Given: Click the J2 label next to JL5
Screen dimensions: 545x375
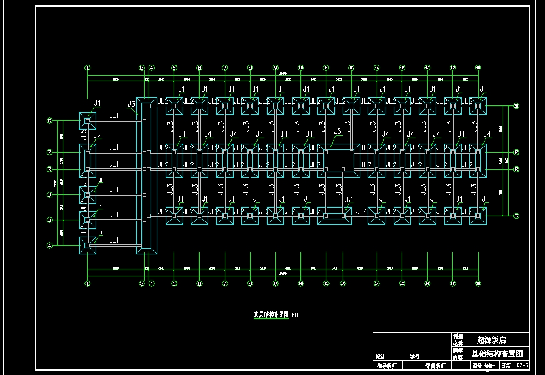Looking at the screenshot, I should click(97, 136).
